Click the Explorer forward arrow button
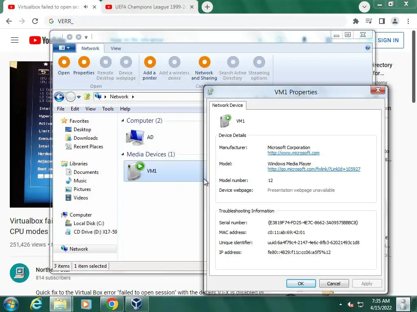 pyautogui.click(x=70, y=97)
